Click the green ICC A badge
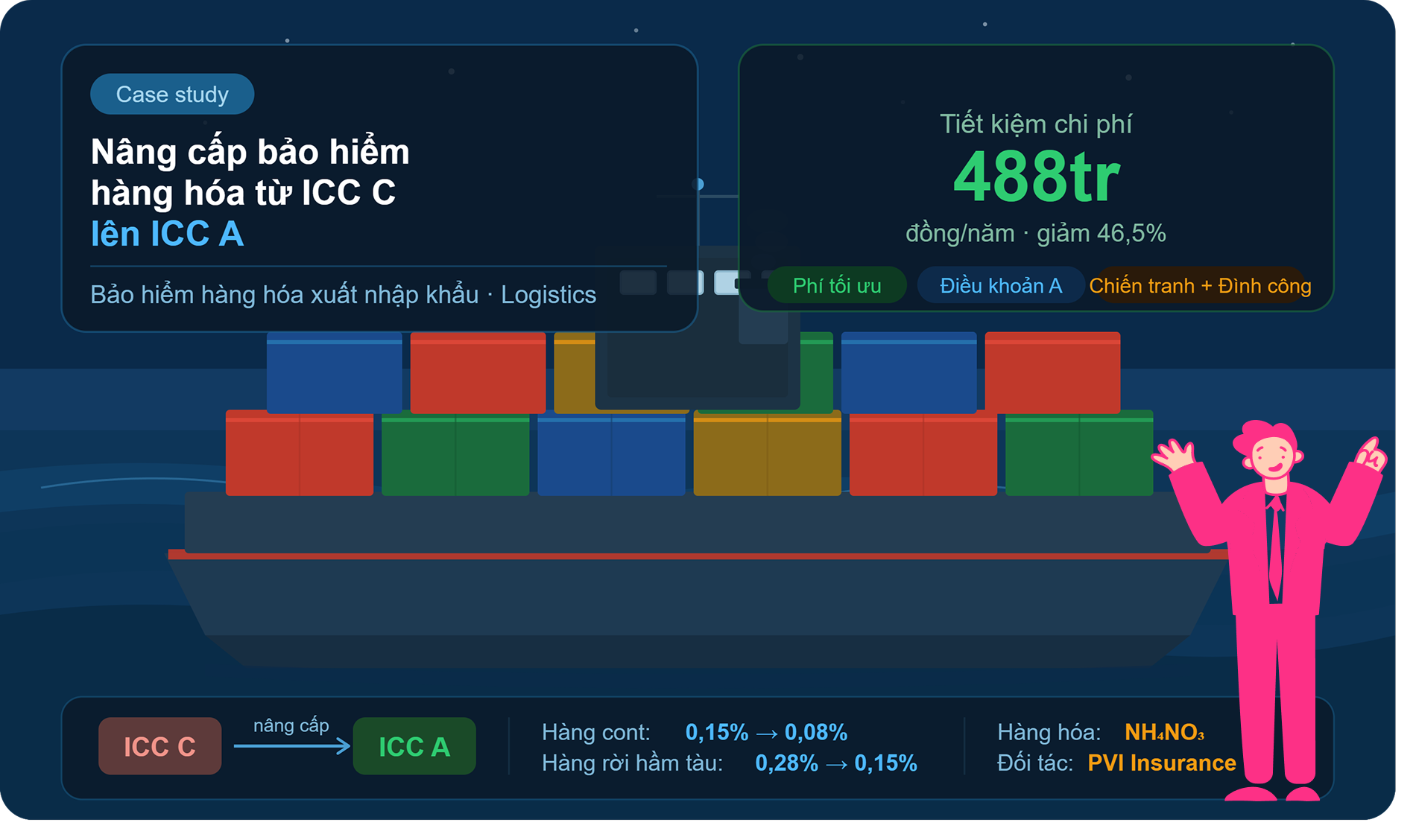The height and width of the screenshot is (840, 1416). (x=414, y=746)
